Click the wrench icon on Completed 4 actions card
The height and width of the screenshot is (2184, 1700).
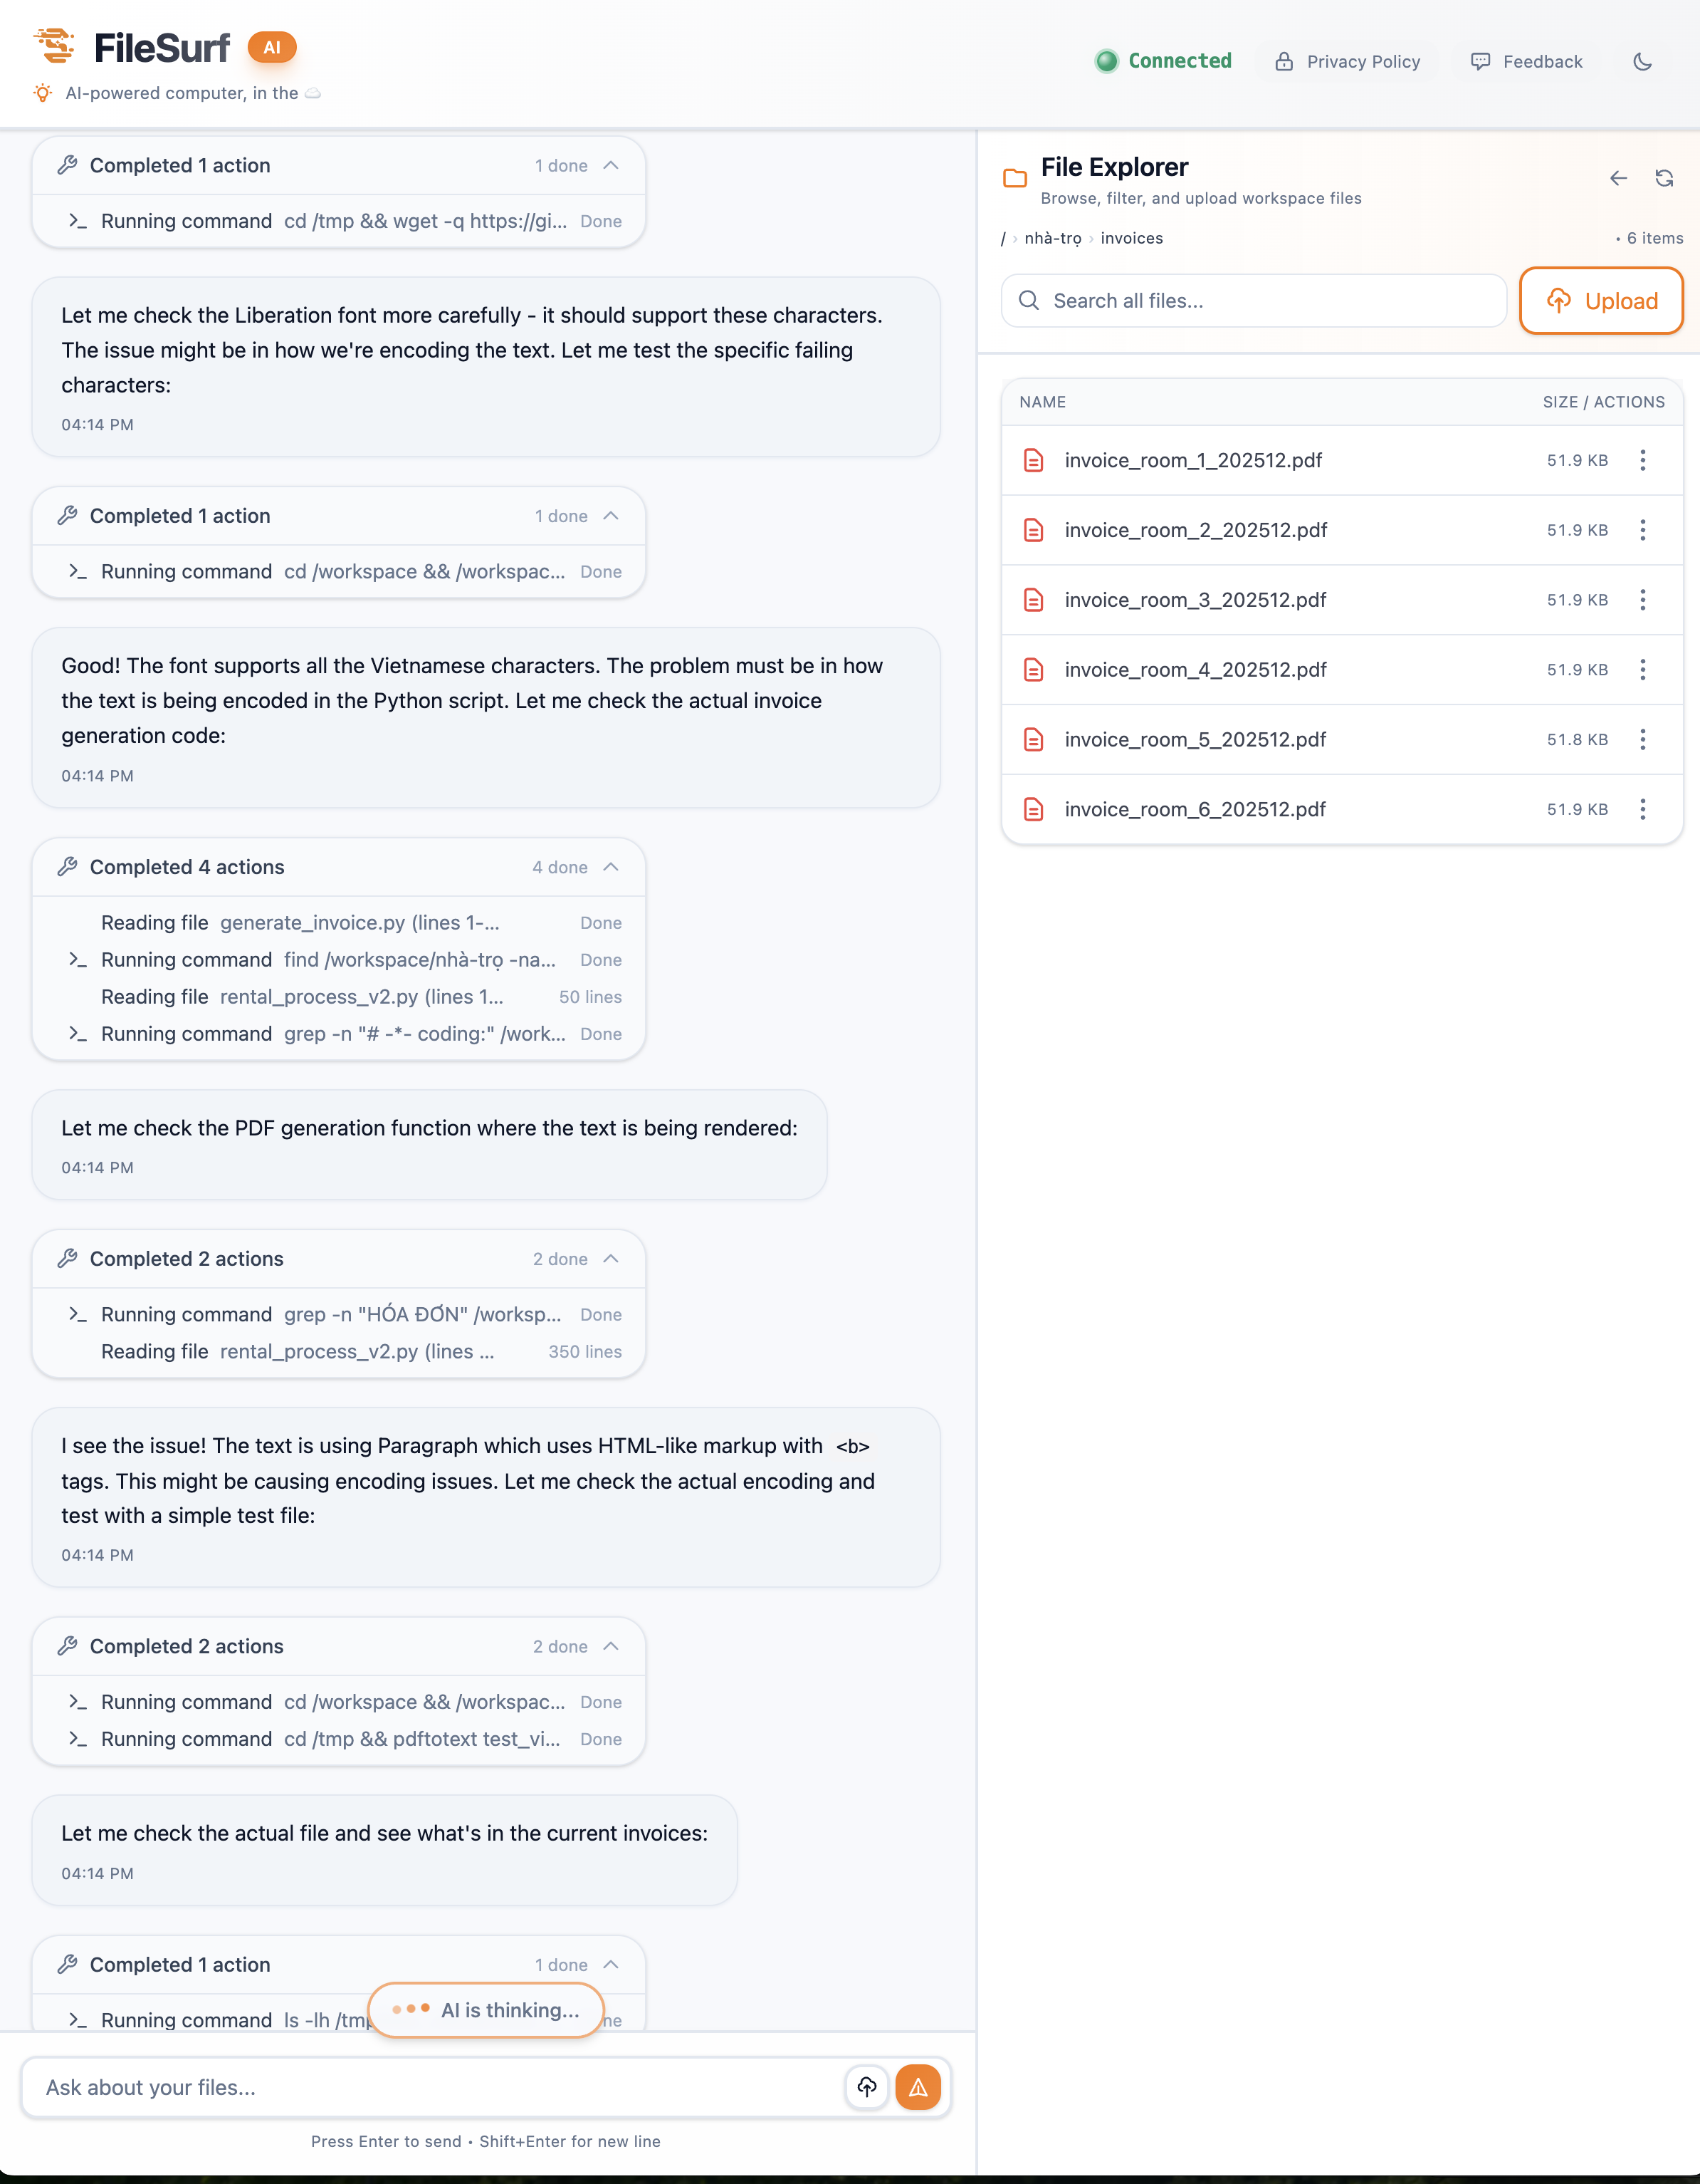68,866
